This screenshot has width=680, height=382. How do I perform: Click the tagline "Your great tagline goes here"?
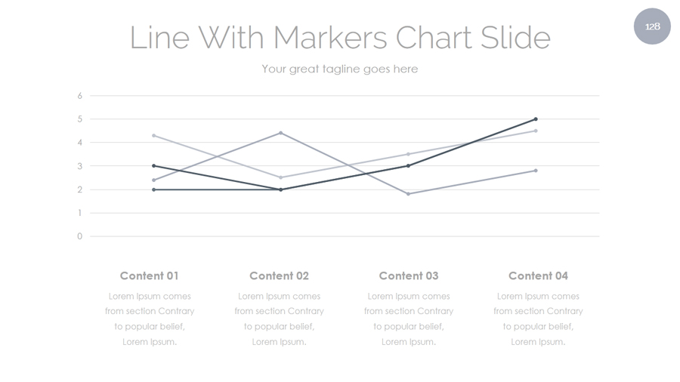click(x=339, y=69)
